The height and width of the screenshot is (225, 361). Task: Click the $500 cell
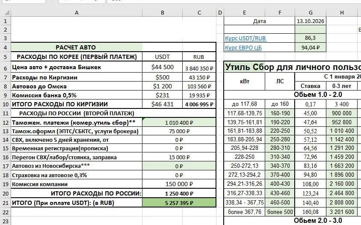tap(162, 77)
